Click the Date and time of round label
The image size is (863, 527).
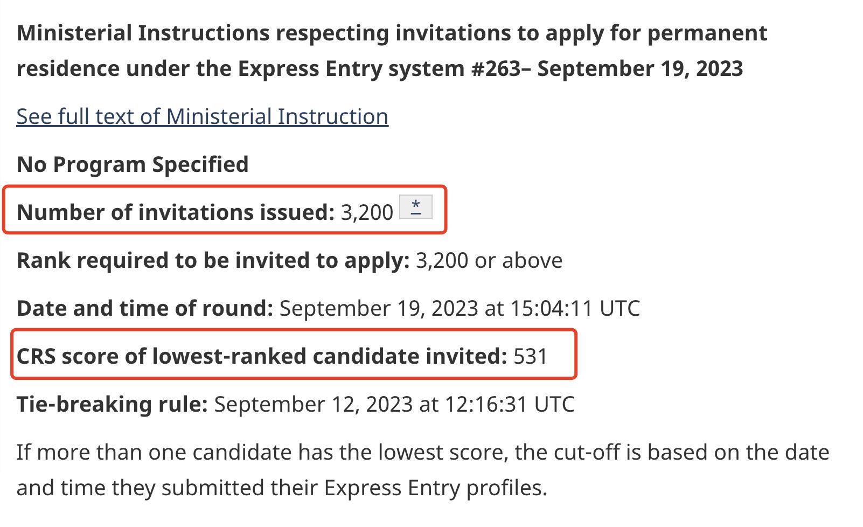[145, 308]
